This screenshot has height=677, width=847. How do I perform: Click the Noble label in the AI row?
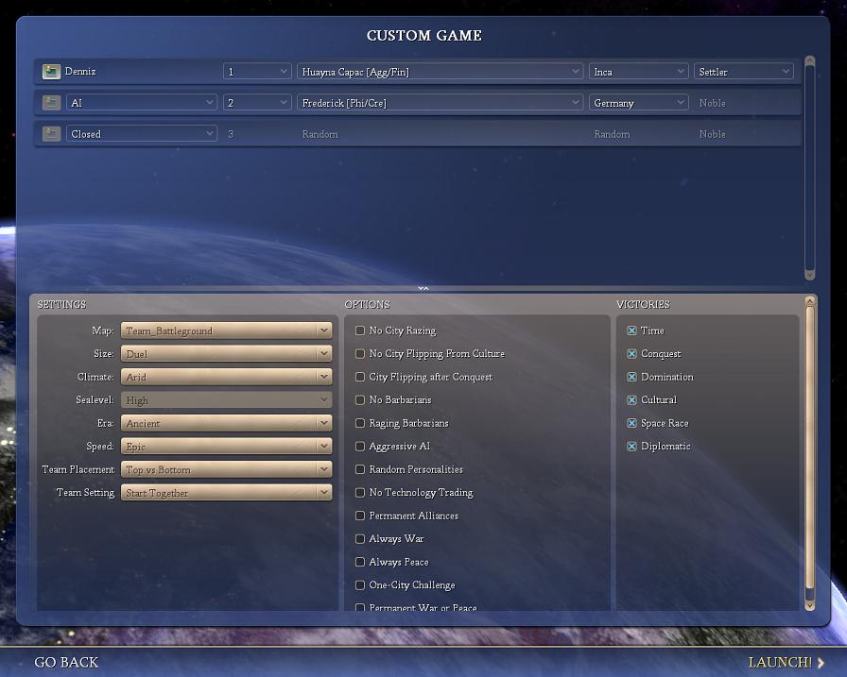[x=712, y=103]
